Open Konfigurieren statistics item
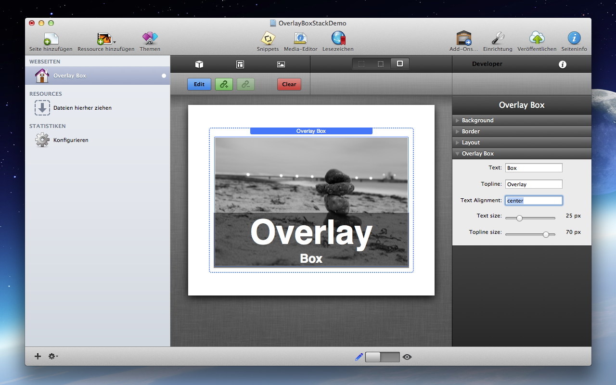This screenshot has width=616, height=385. 62,140
